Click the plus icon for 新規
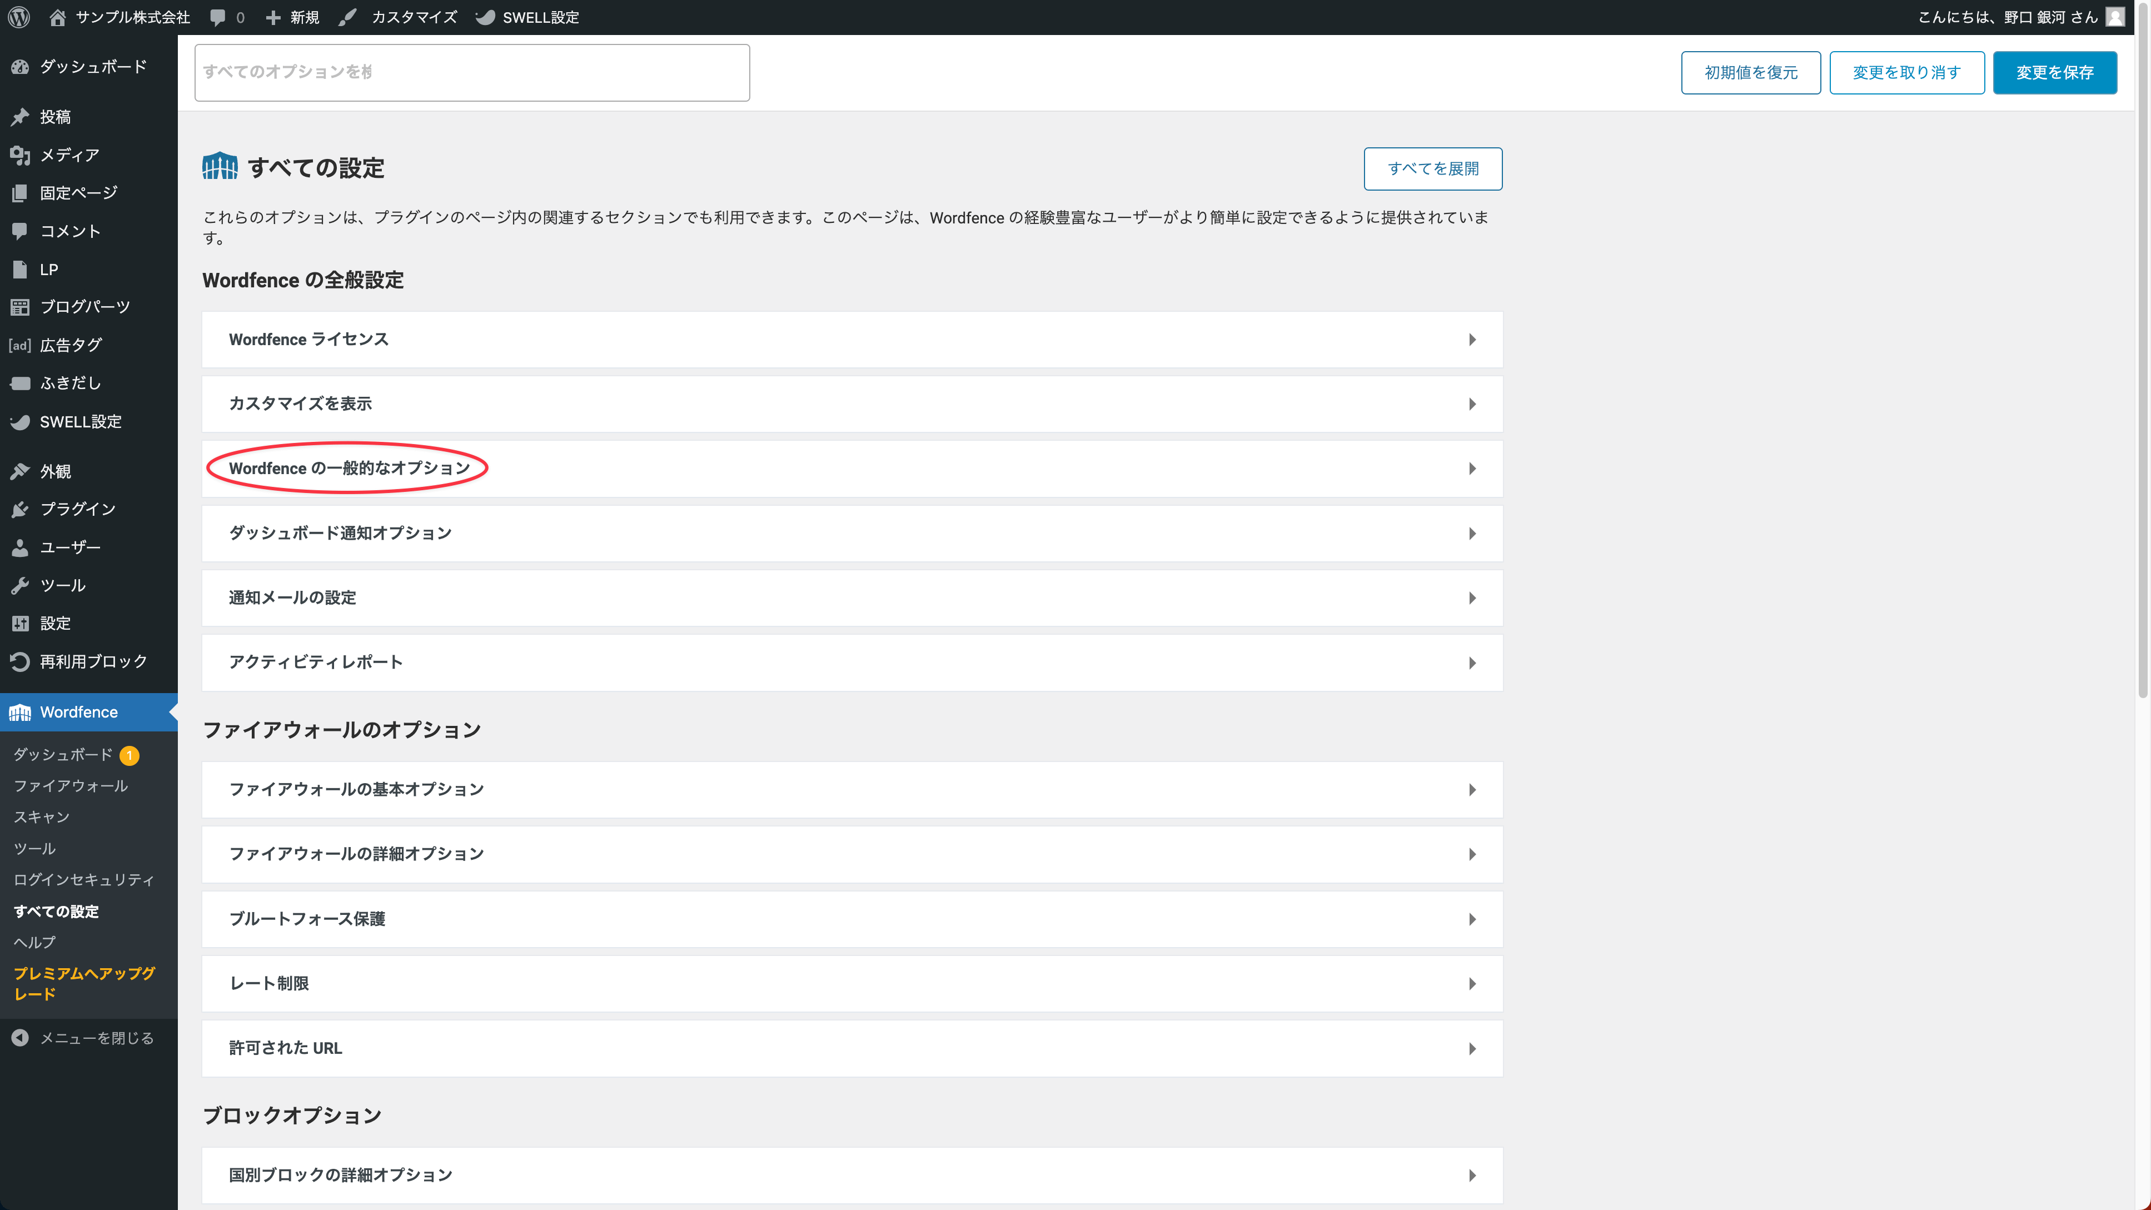Image resolution: width=2151 pixels, height=1210 pixels. click(273, 17)
